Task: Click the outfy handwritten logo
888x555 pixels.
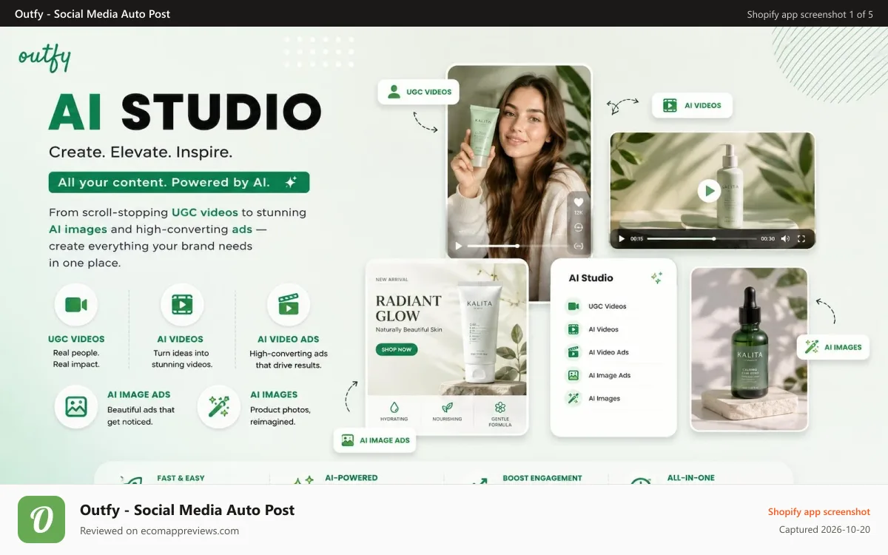Action: coord(45,57)
